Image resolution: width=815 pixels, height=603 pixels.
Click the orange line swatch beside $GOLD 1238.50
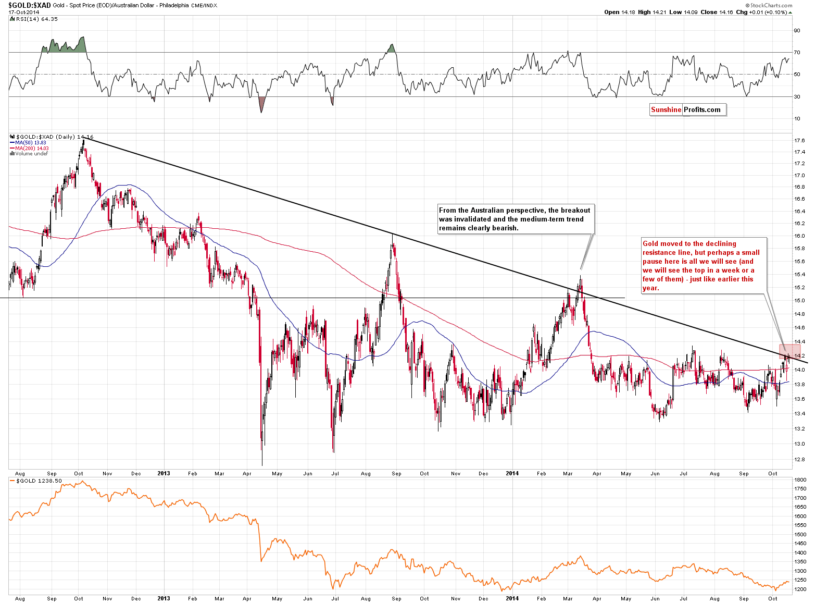(12, 481)
